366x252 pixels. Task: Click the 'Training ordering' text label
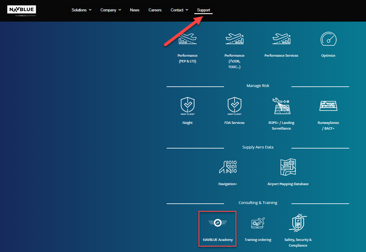[258, 240]
